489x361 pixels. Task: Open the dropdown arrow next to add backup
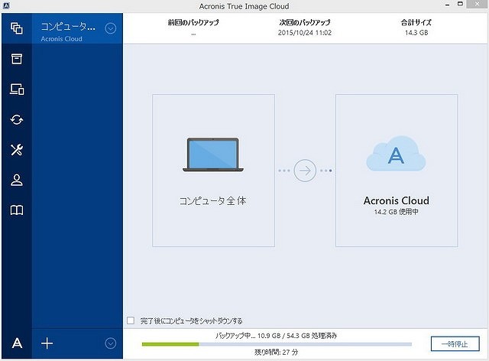110,343
